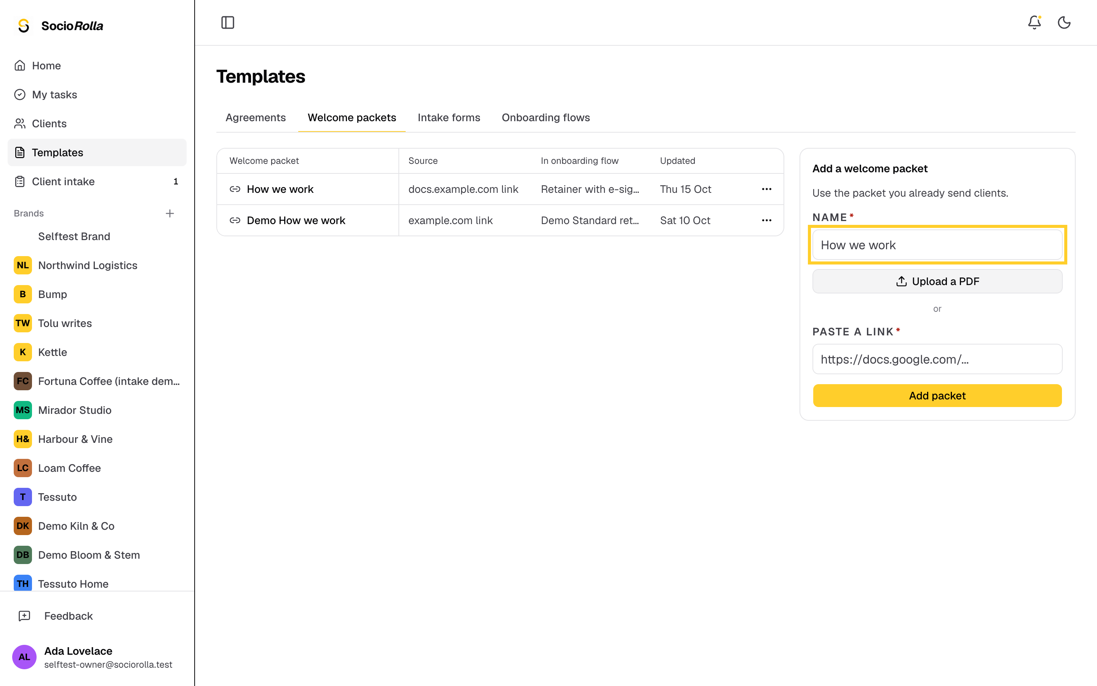Open more options for Demo How we work
Image resolution: width=1097 pixels, height=686 pixels.
pos(766,221)
